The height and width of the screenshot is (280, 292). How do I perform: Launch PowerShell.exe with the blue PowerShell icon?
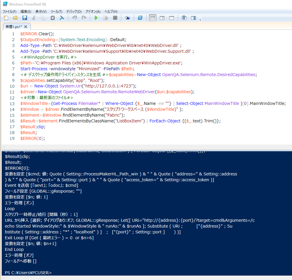click(140, 18)
